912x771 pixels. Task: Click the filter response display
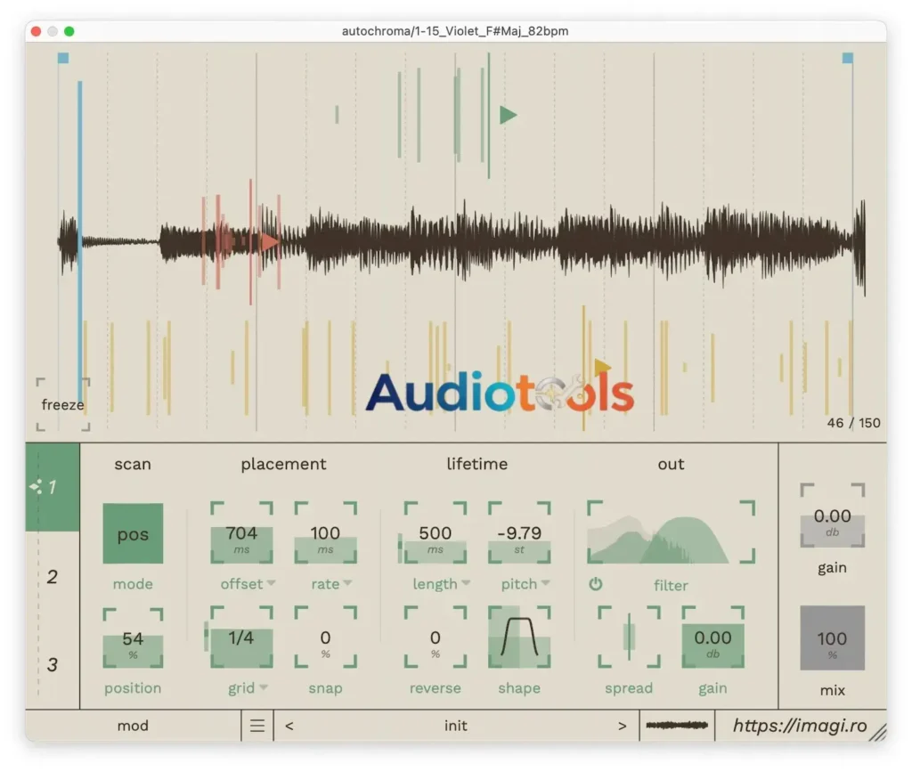pyautogui.click(x=671, y=532)
